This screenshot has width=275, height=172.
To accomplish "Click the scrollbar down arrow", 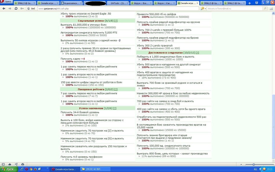I will coord(273,160).
